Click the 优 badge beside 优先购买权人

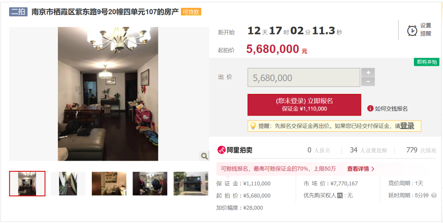click(340, 196)
